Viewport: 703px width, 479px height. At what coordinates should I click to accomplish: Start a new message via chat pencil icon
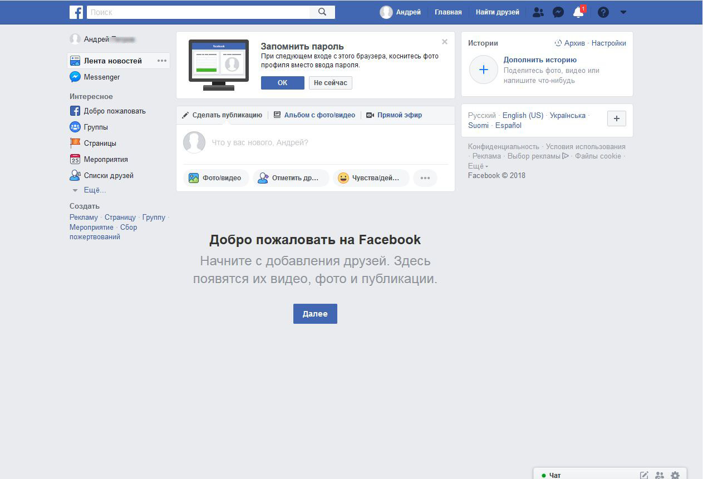644,475
